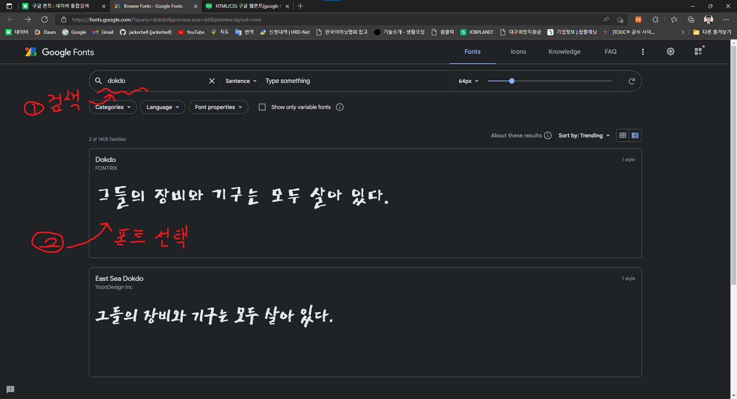Click the 2 of 1405 families text
This screenshot has width=737, height=399.
coord(107,139)
